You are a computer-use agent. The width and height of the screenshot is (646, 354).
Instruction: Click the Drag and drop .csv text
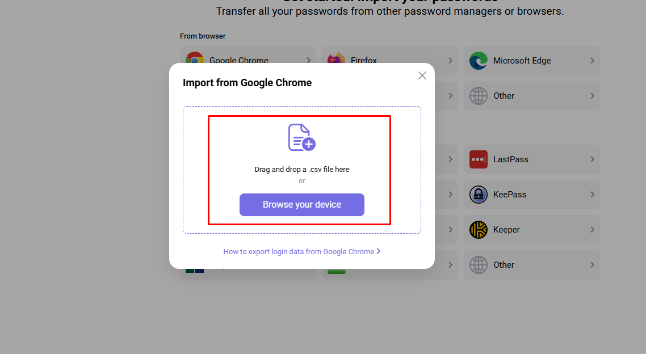point(301,169)
